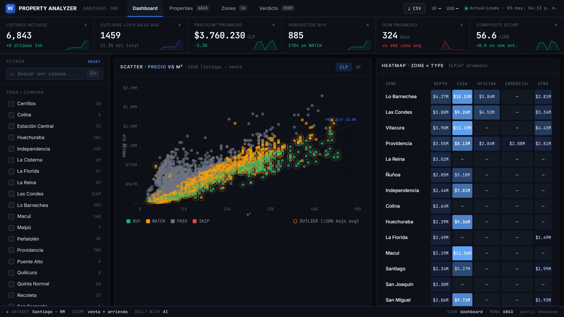Click Macul CASA $11.56M heatmap cell
564x317 pixels.
click(462, 253)
